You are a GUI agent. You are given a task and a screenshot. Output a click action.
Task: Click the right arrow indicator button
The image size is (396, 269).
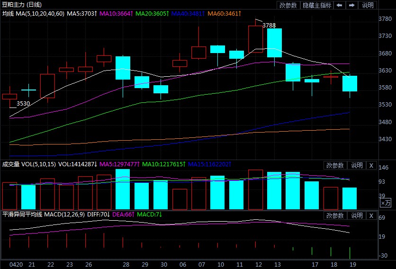[352, 5]
